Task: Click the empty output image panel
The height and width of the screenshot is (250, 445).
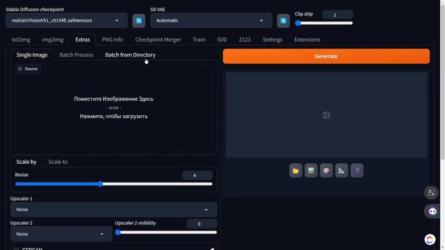Action: click(326, 115)
